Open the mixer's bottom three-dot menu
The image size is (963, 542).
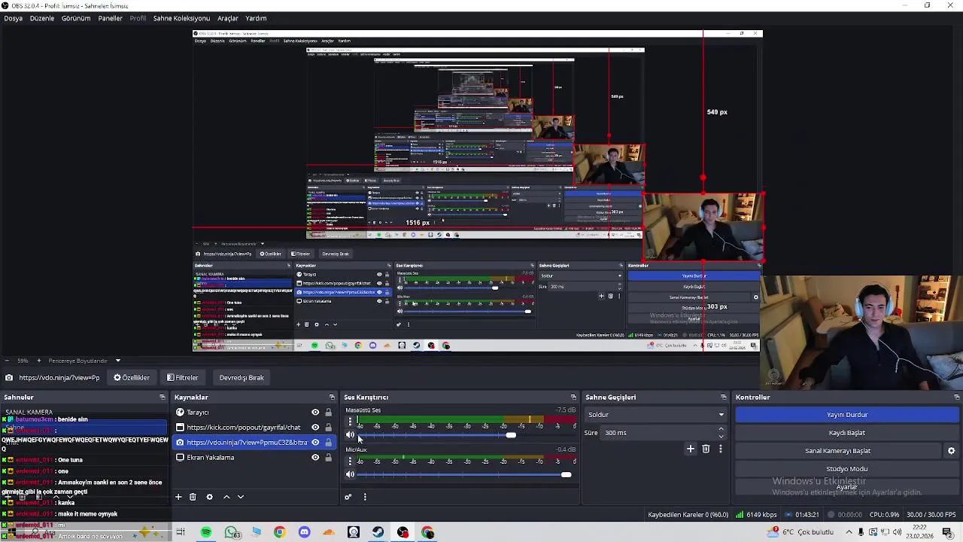pyautogui.click(x=365, y=497)
